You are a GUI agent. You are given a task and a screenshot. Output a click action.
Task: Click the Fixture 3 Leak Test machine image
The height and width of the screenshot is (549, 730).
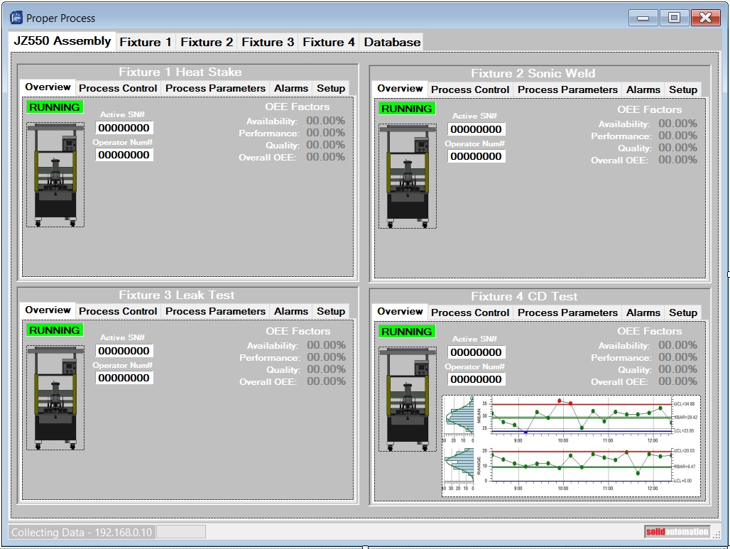(x=55, y=398)
